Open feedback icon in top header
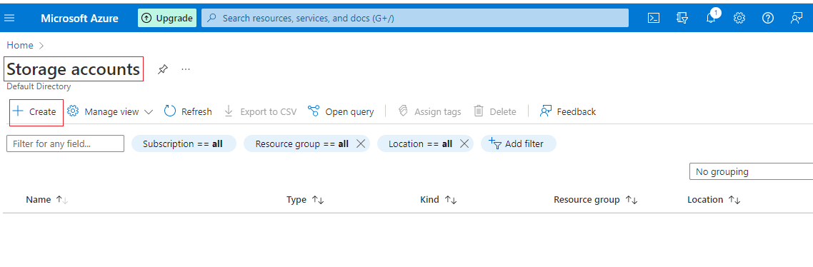 click(797, 18)
